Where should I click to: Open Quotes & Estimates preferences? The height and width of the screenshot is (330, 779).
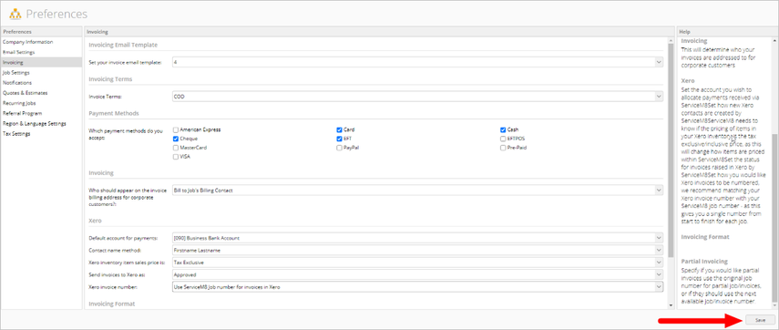(41, 92)
